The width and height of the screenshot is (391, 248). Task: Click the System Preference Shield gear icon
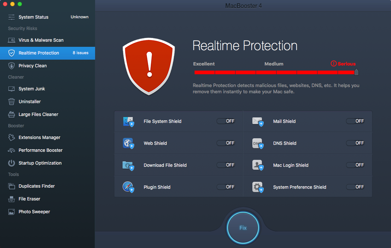258,187
